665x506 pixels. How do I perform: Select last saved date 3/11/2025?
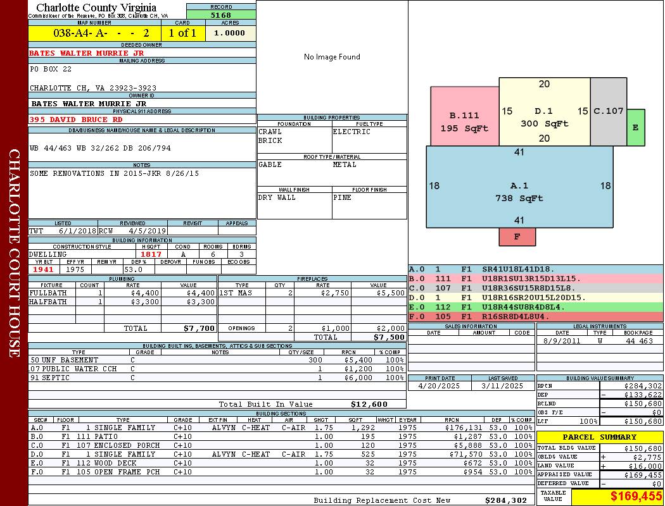(503, 386)
